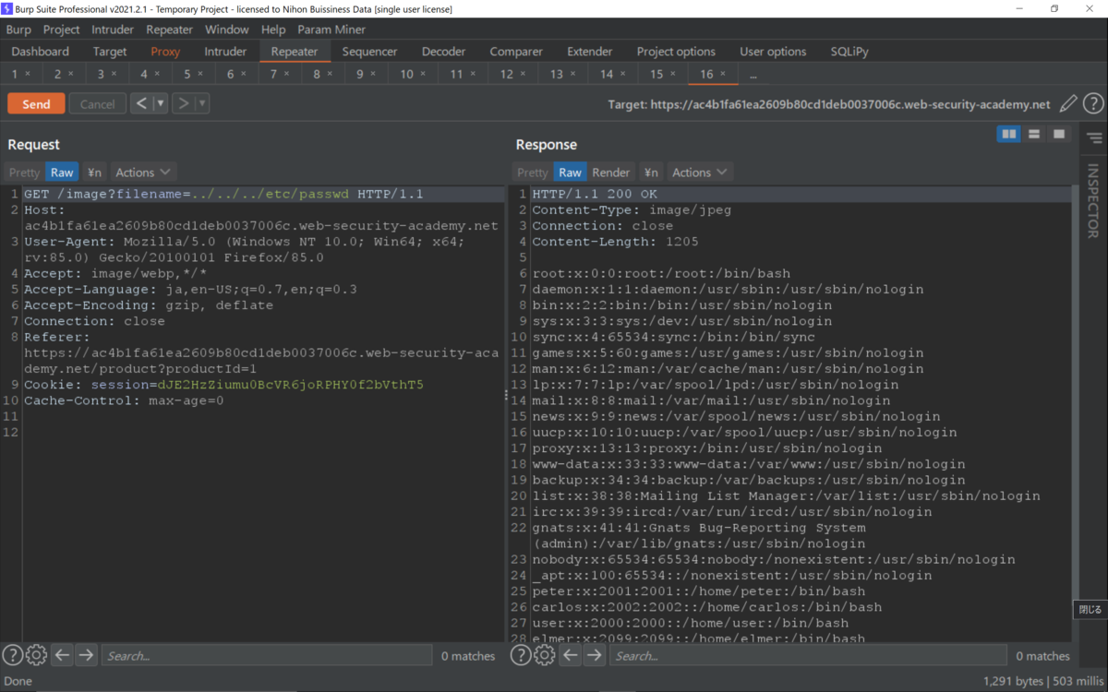Click the orange Send button

(36, 103)
